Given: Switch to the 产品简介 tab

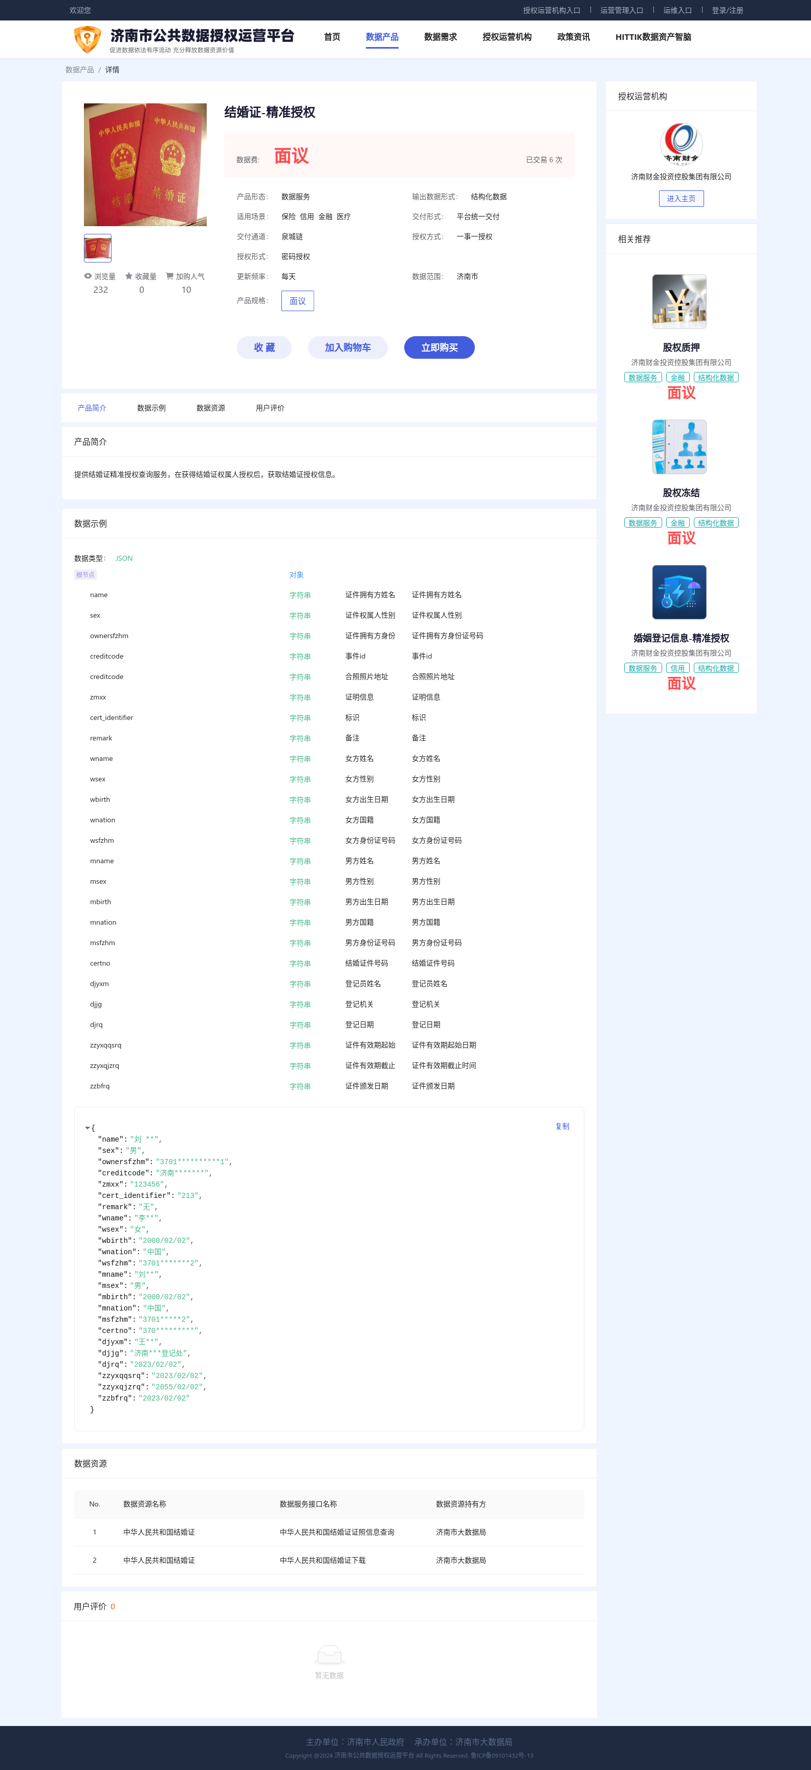Looking at the screenshot, I should click(92, 408).
